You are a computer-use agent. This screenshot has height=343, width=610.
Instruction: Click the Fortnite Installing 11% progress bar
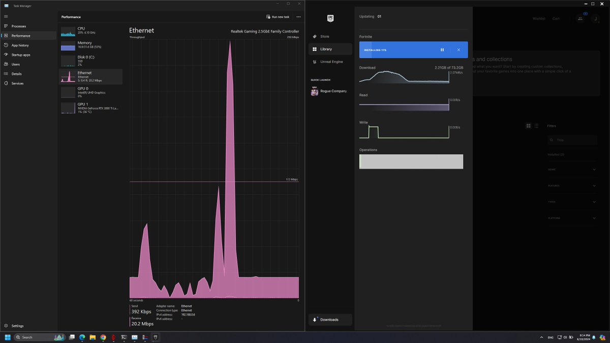pyautogui.click(x=413, y=50)
